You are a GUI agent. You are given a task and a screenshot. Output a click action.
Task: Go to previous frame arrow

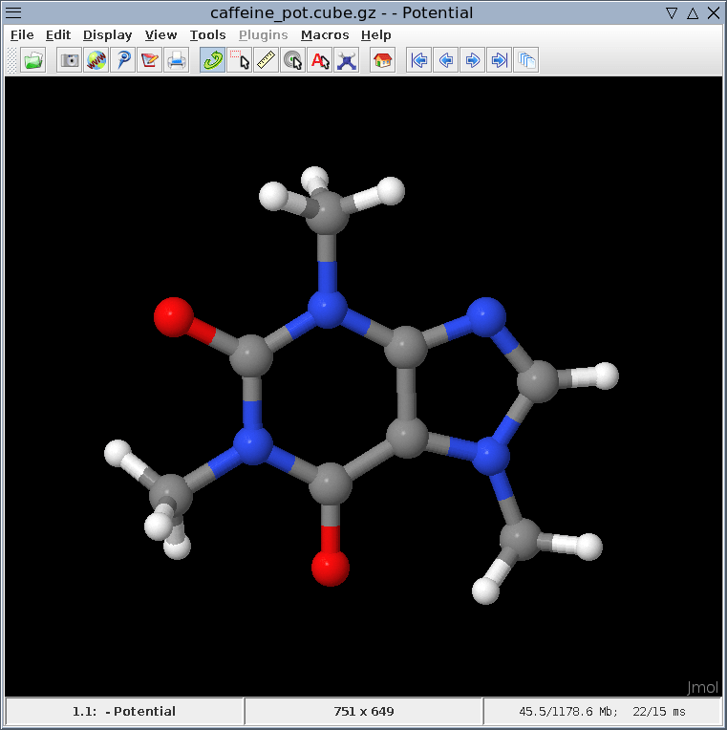445,60
